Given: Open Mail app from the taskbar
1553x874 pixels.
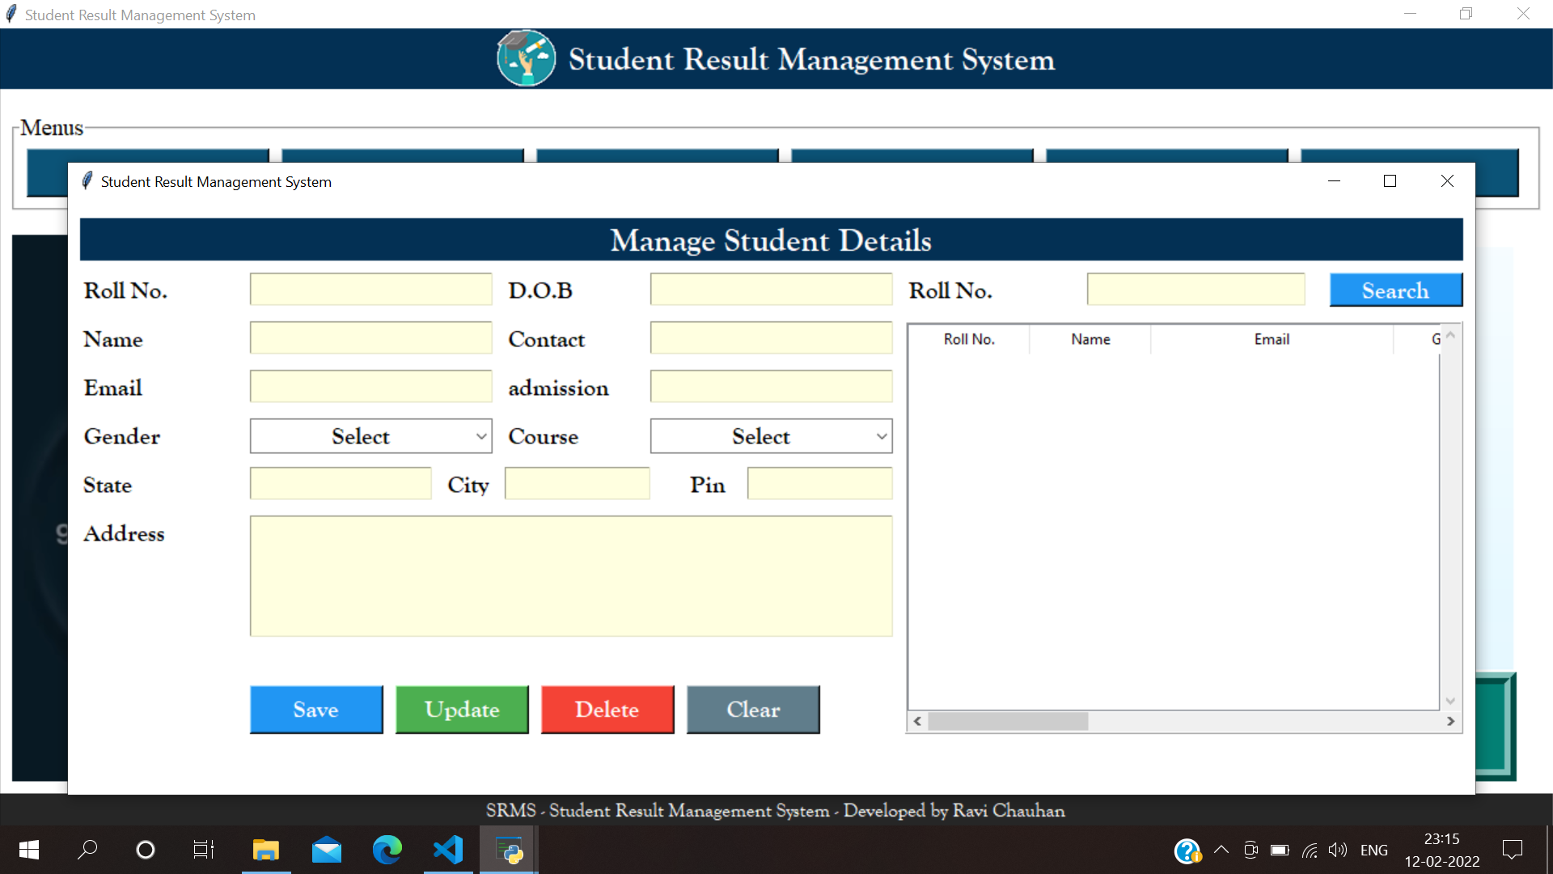Looking at the screenshot, I should (x=326, y=849).
